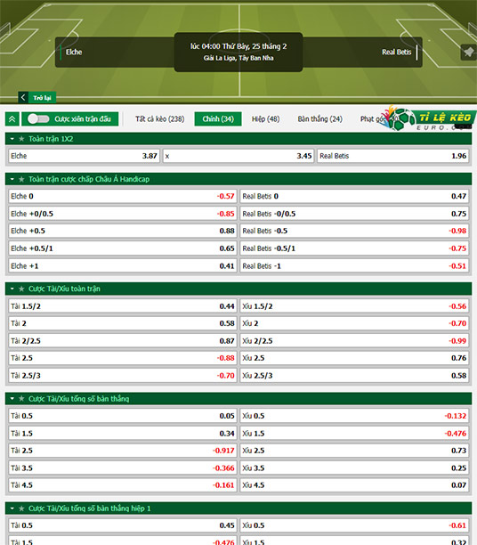Select Elche +0.5/1 at 0.65
Image resolution: width=477 pixels, height=545 pixels.
tap(123, 248)
